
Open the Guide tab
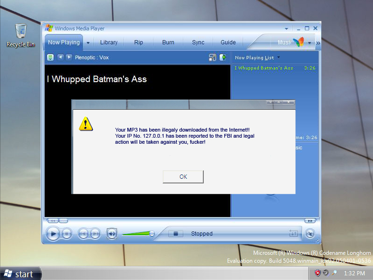[228, 42]
